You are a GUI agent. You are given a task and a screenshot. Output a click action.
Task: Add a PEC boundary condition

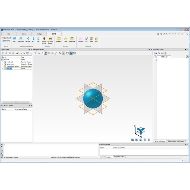coord(33,40)
